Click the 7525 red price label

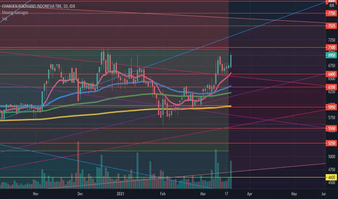pyautogui.click(x=331, y=26)
